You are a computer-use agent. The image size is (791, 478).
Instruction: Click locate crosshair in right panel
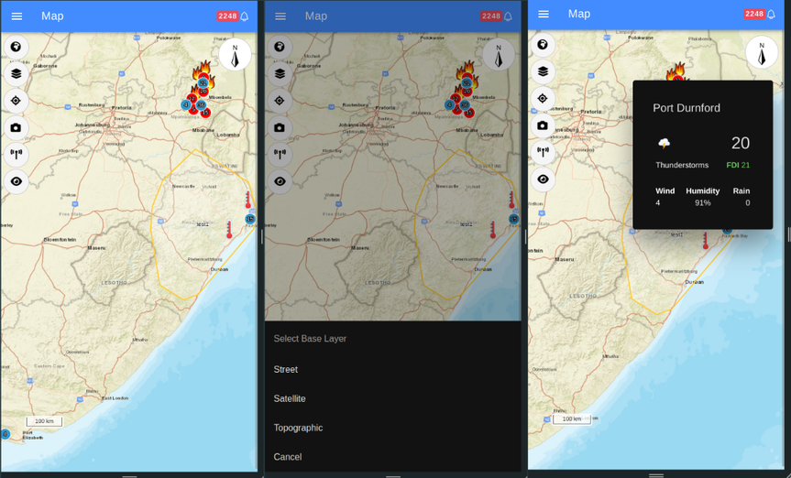point(543,98)
